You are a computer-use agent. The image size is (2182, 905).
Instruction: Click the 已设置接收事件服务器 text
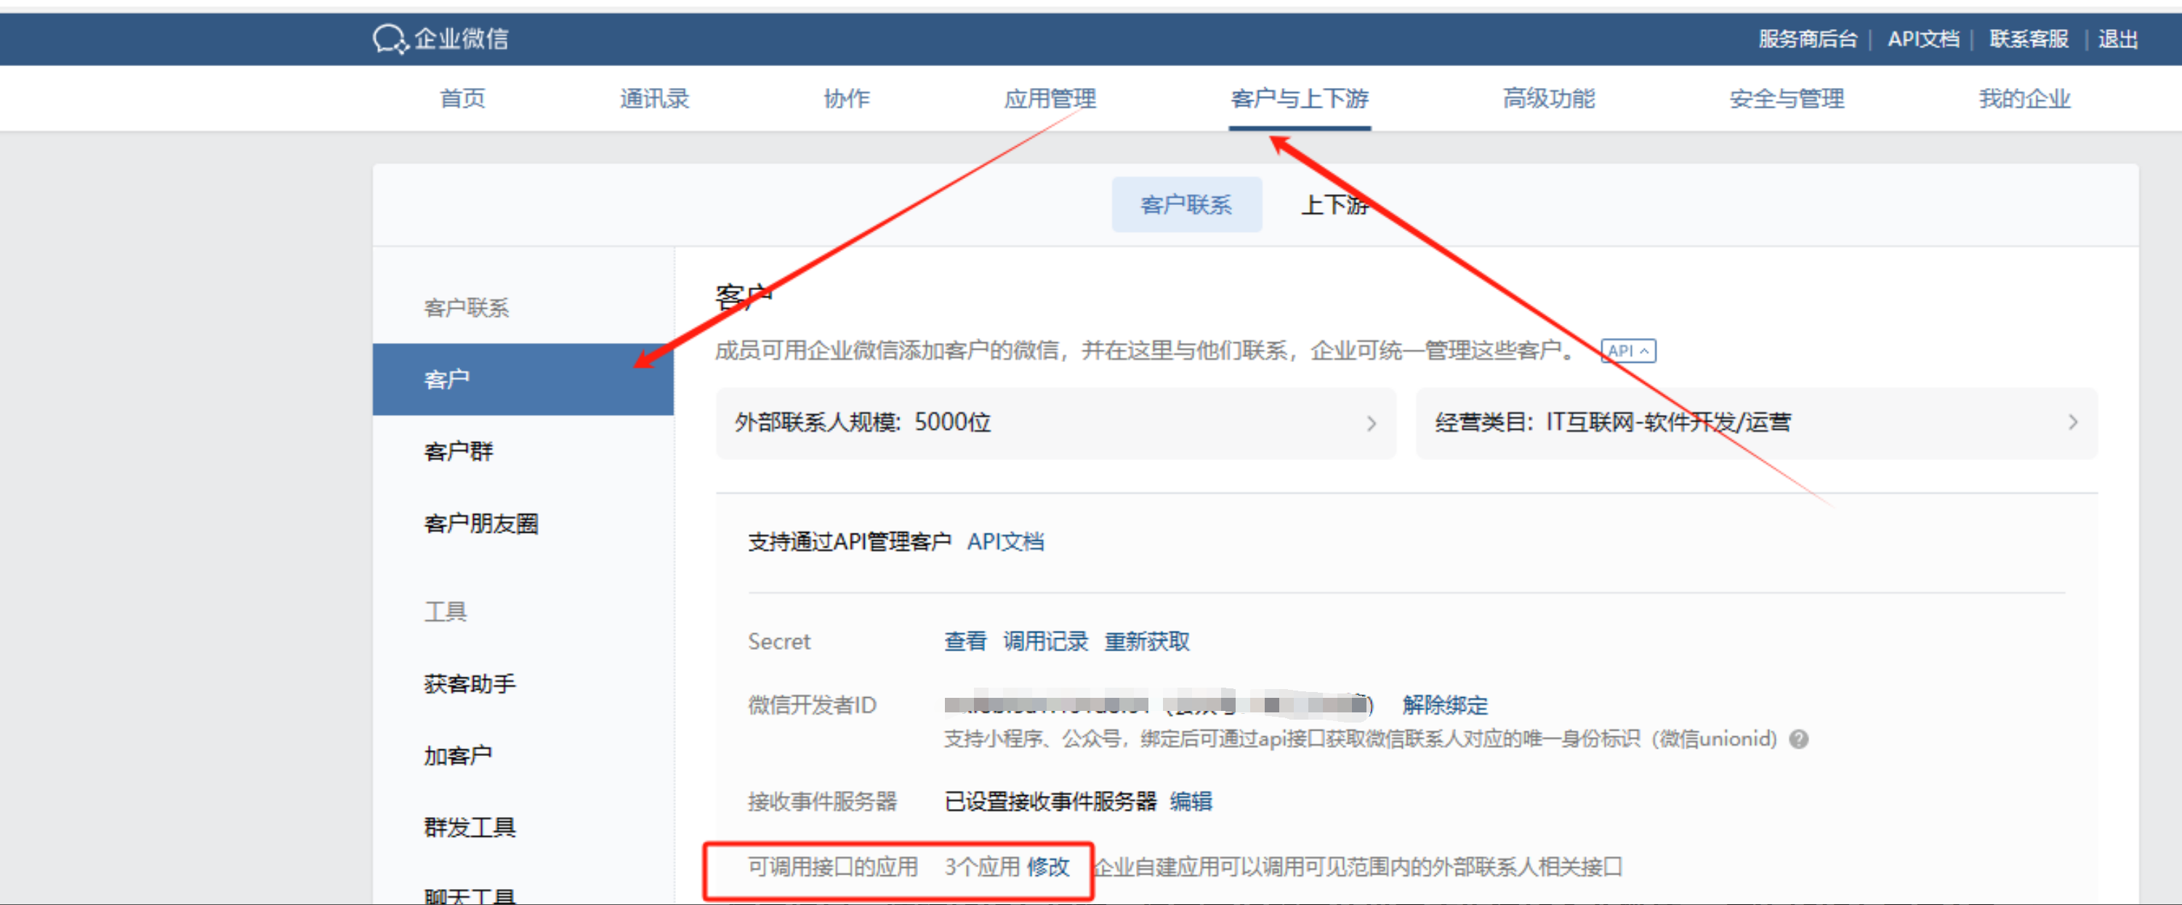click(x=1050, y=801)
